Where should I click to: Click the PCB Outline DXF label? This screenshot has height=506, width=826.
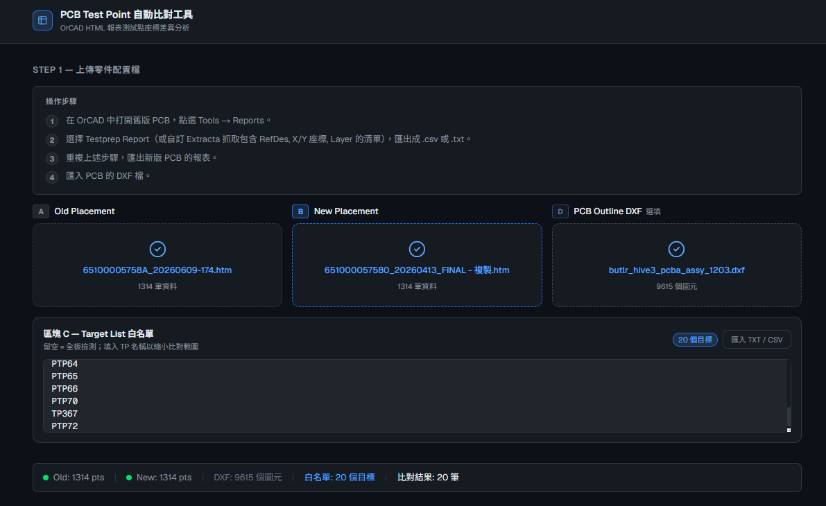608,211
